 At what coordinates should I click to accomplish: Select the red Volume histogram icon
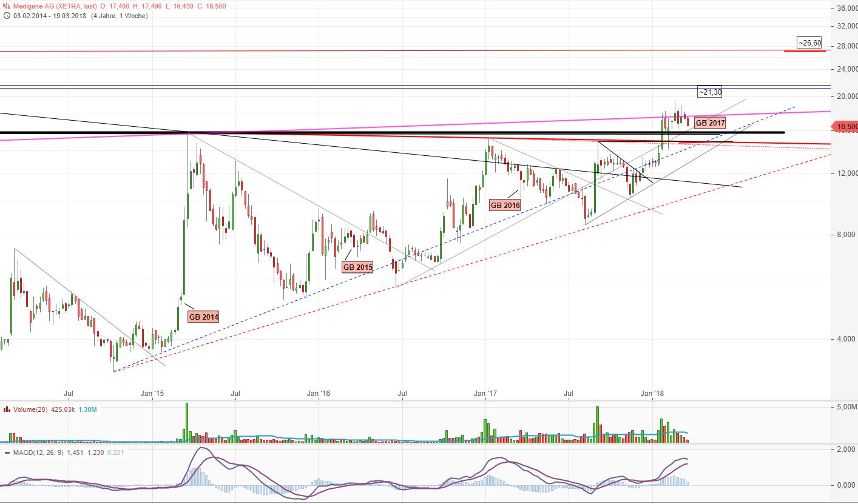(6, 409)
